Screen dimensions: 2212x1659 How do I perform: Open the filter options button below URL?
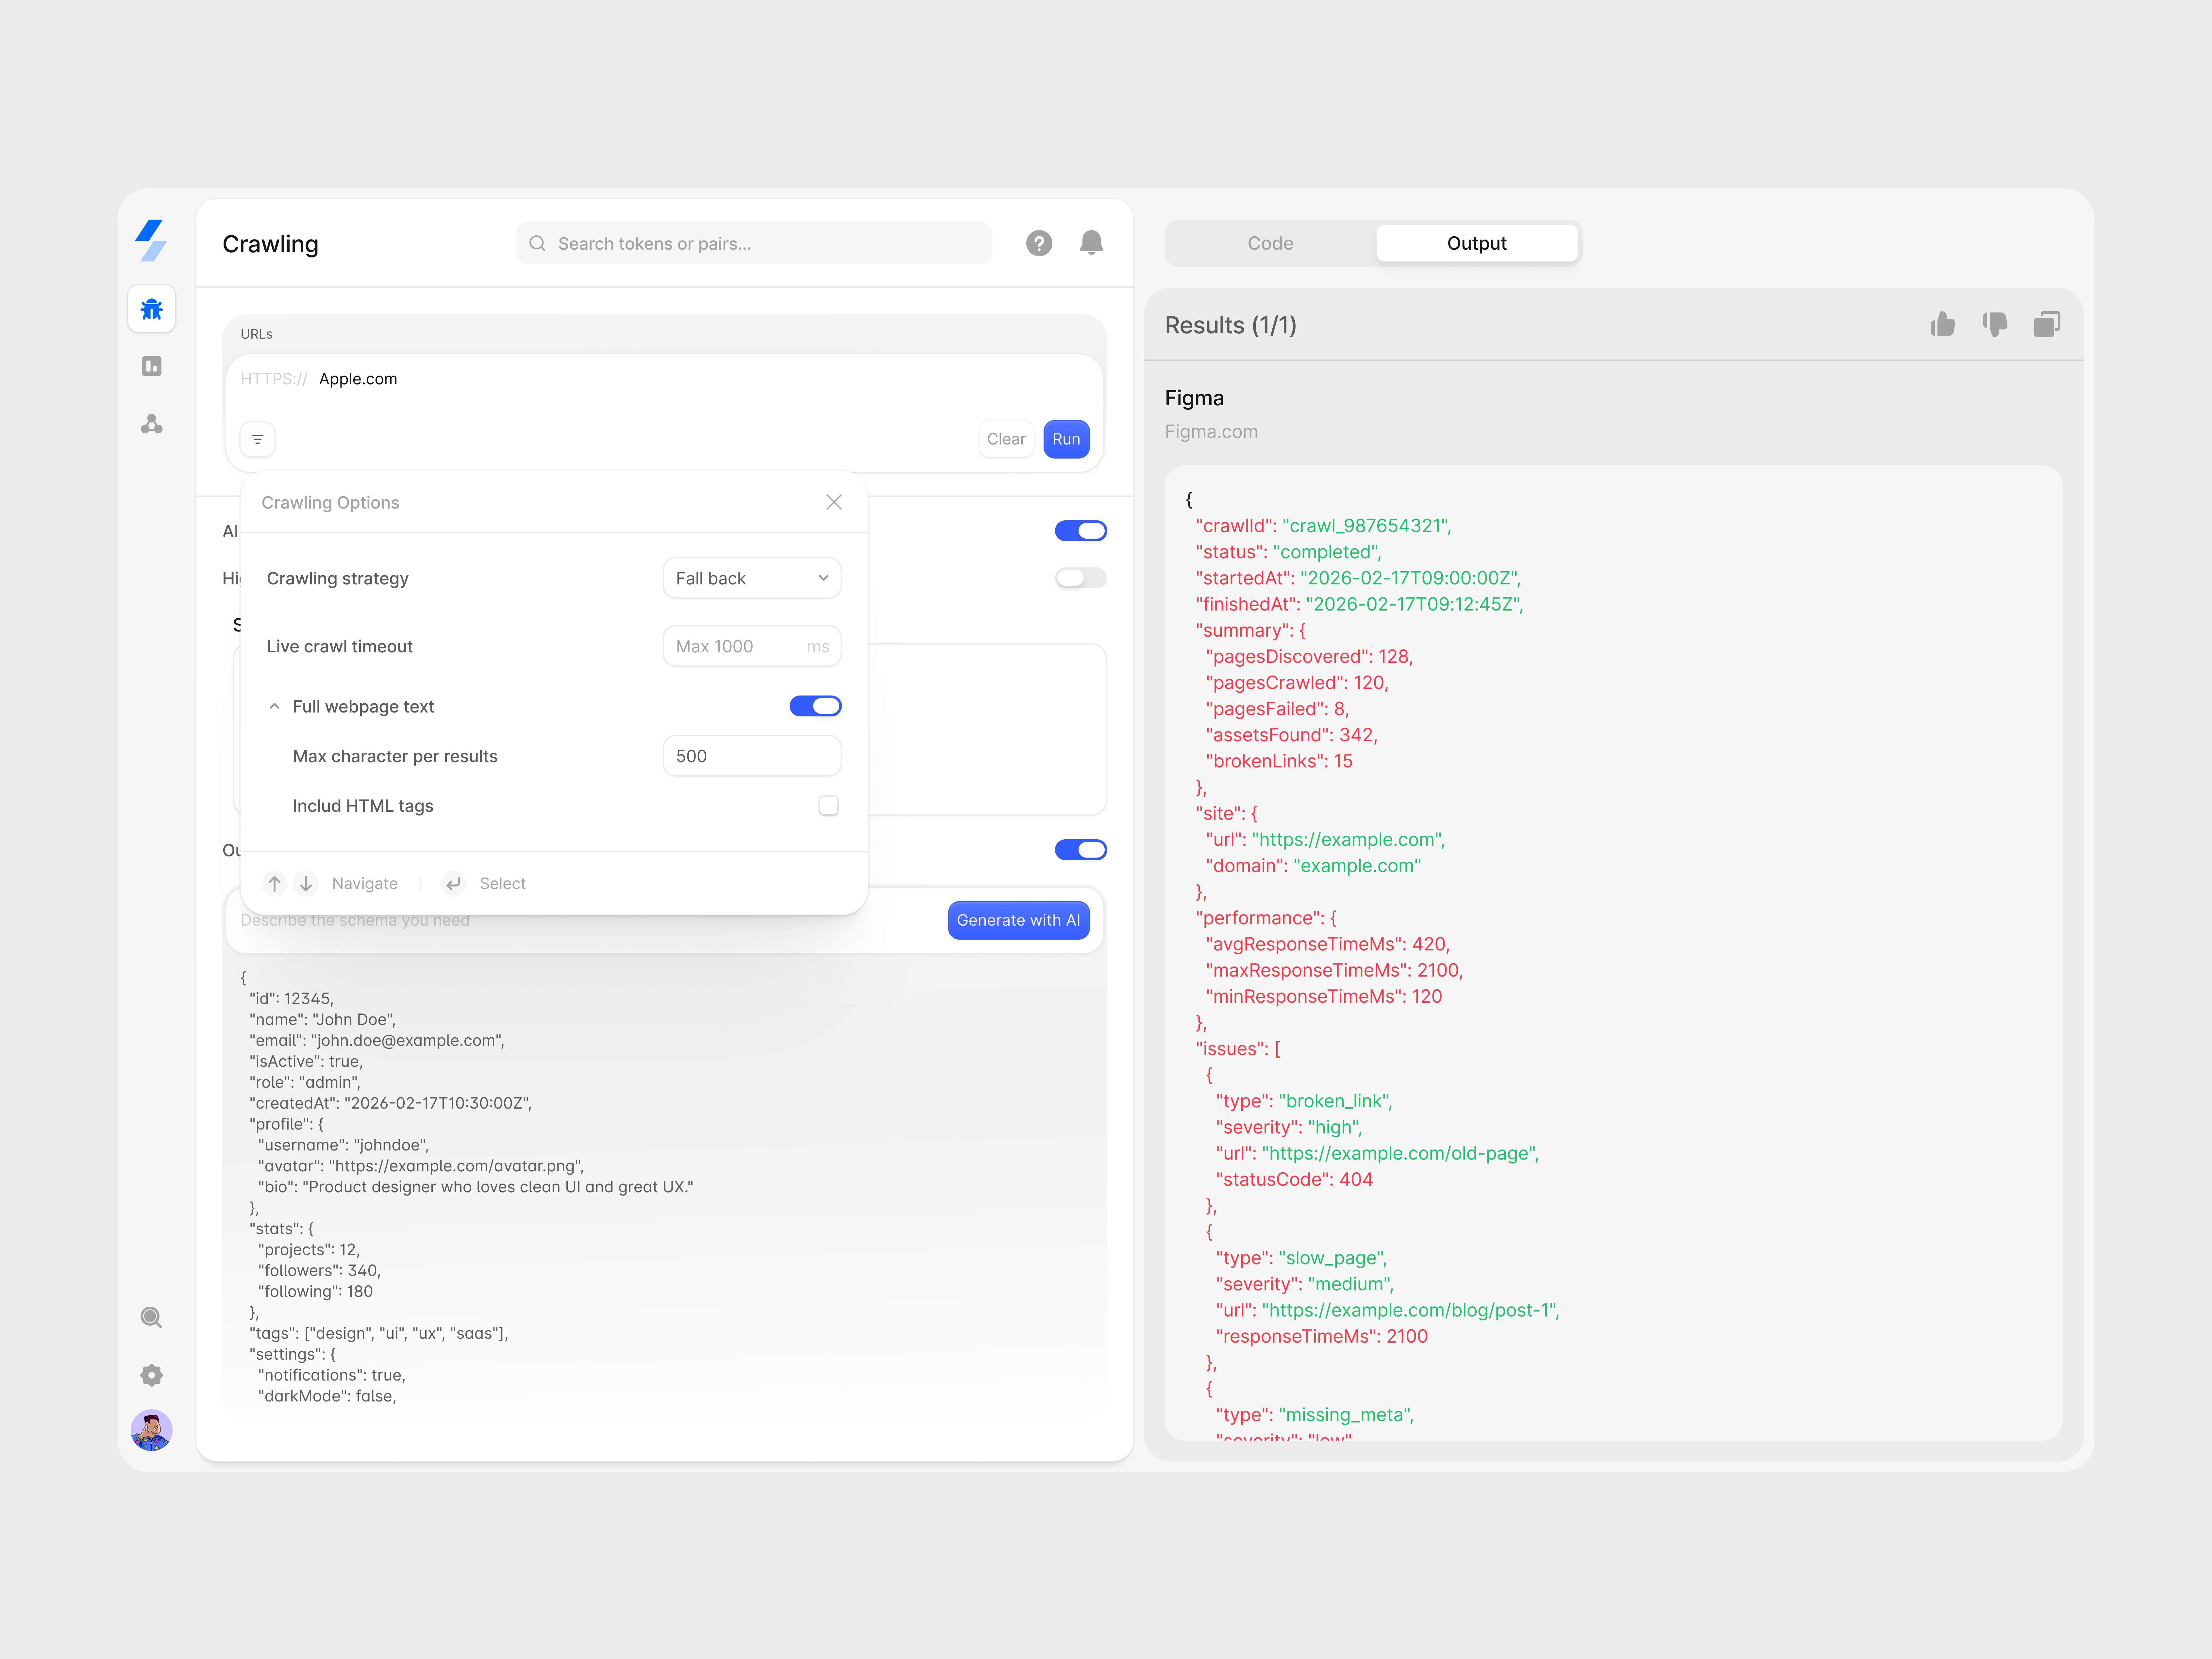coord(258,439)
